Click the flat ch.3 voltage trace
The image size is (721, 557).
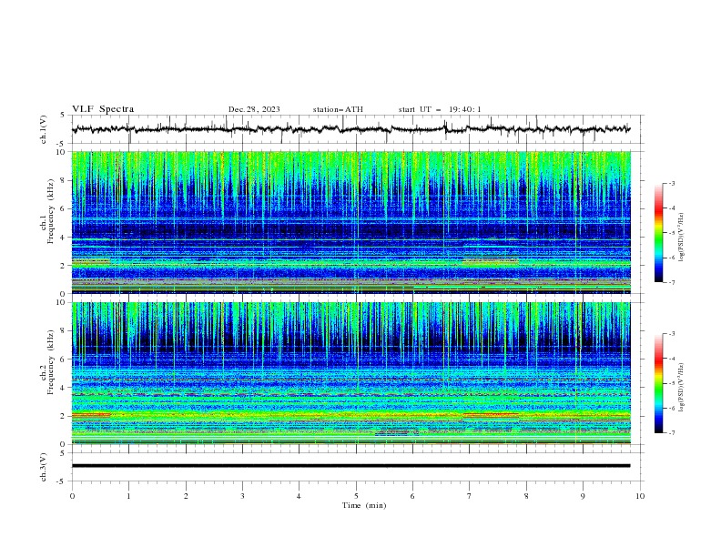(350, 466)
